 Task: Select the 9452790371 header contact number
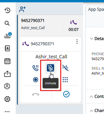click(33, 20)
